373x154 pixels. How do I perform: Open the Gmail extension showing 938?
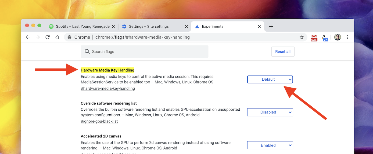pyautogui.click(x=314, y=38)
